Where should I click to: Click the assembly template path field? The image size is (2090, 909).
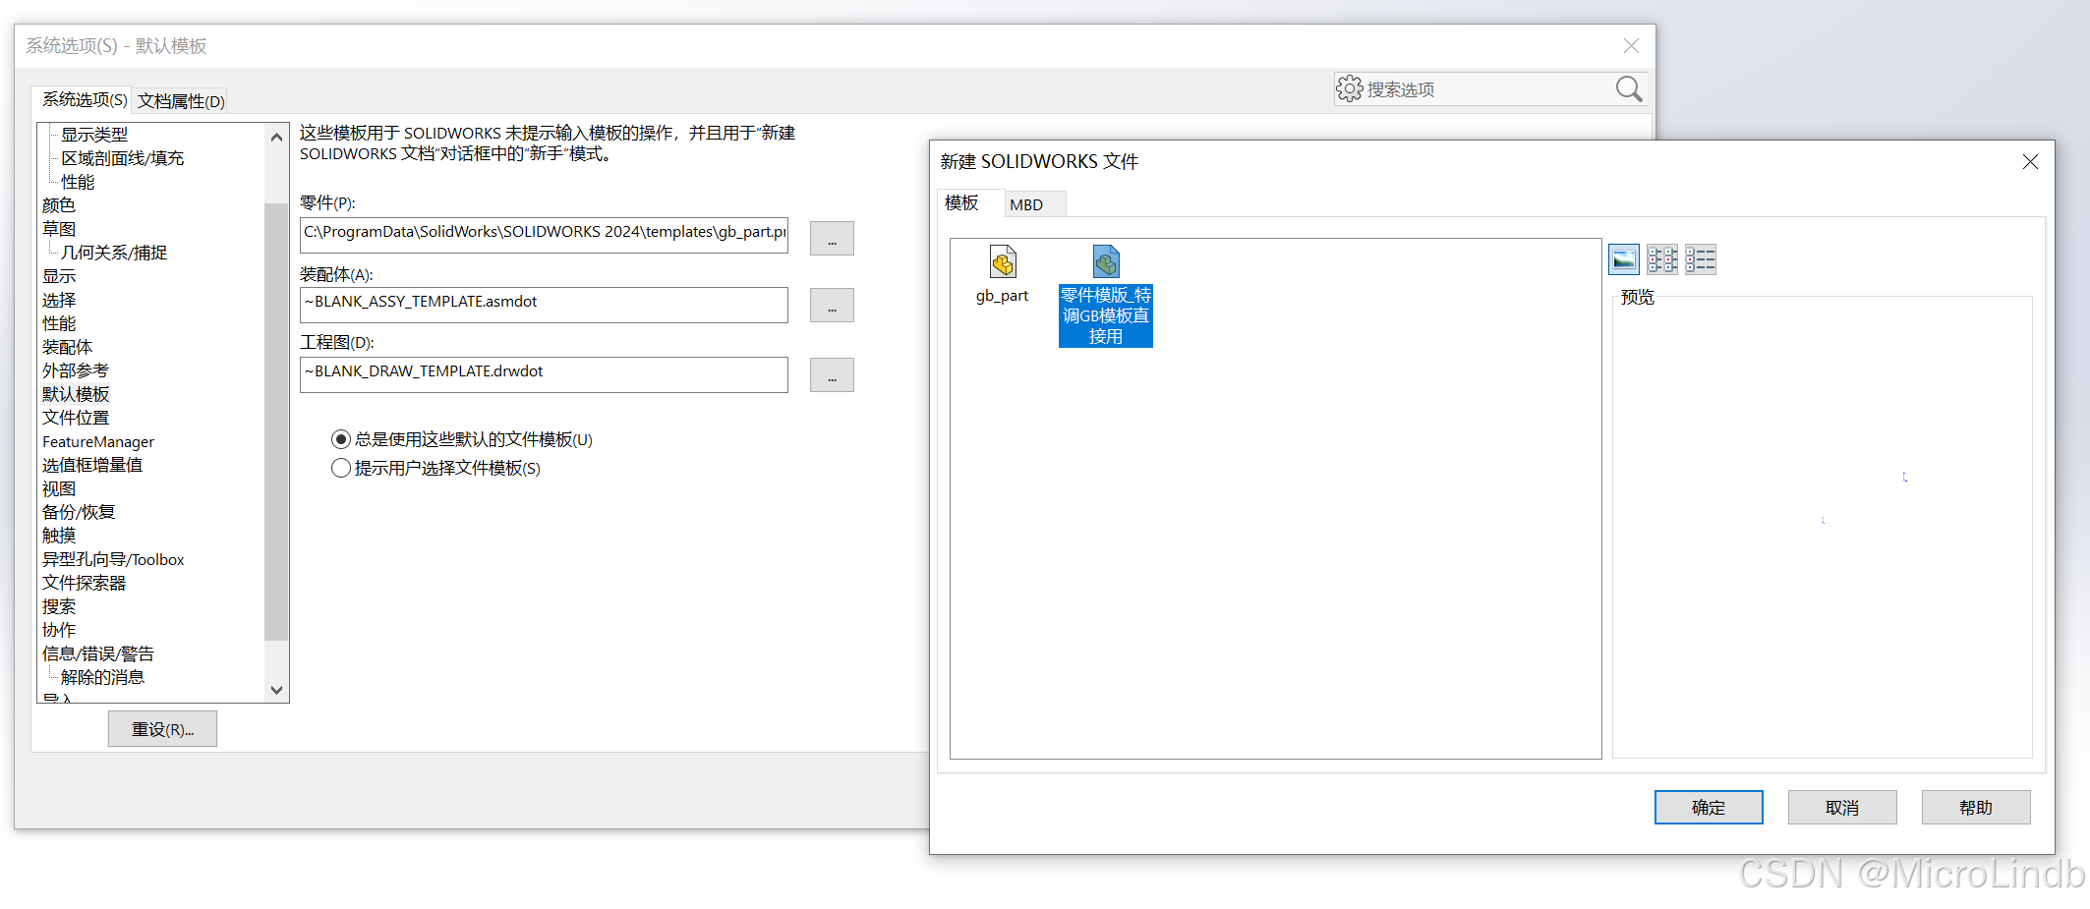pyautogui.click(x=544, y=305)
